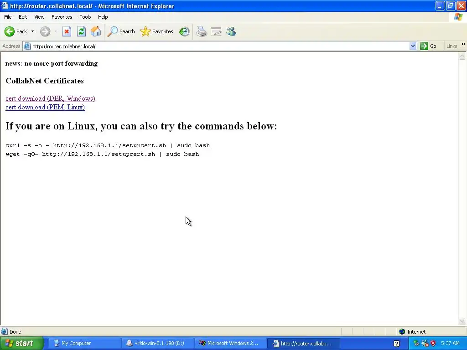The image size is (467, 350).
Task: Click the 'news: no more port forwarding' text
Action: tap(52, 63)
